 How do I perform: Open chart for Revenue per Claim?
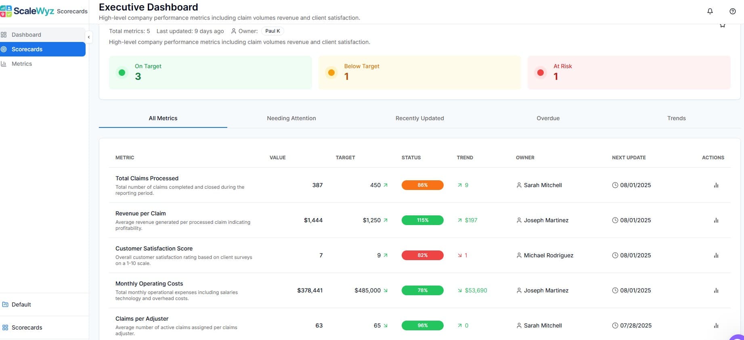tap(716, 220)
